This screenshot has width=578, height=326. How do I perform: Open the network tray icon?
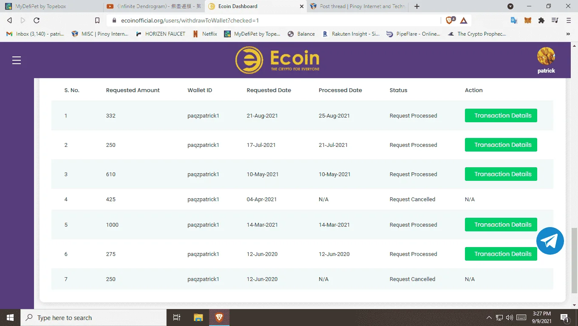point(499,318)
